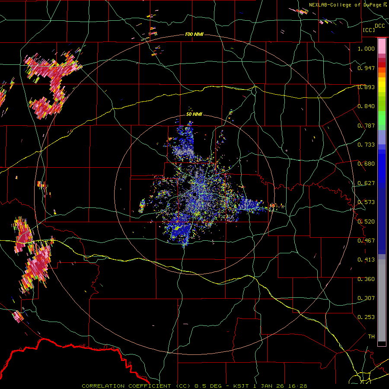Click the 50 NMI range ring label
389x389 pixels.
point(194,114)
